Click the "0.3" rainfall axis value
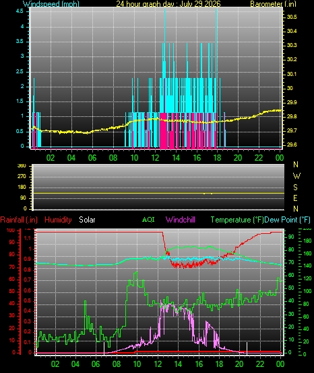This screenshot has height=373, width=314. 28,322
